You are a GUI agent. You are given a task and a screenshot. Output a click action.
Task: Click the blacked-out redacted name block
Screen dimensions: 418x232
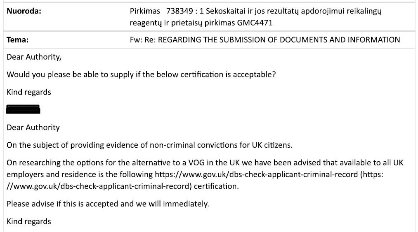tap(24, 109)
